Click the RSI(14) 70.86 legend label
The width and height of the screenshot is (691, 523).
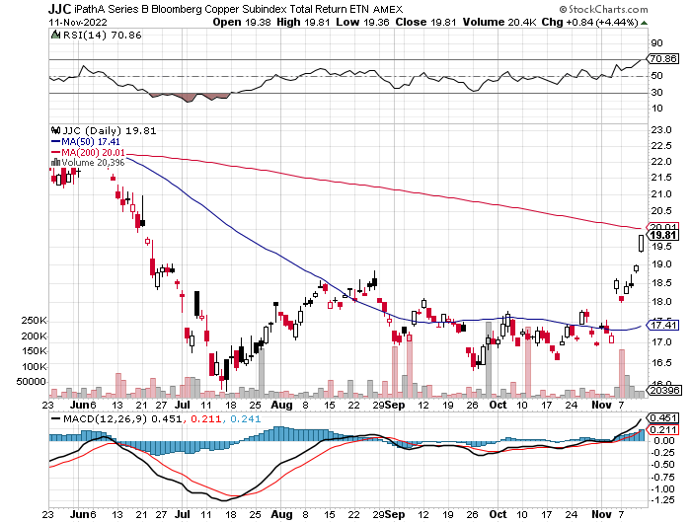[103, 35]
